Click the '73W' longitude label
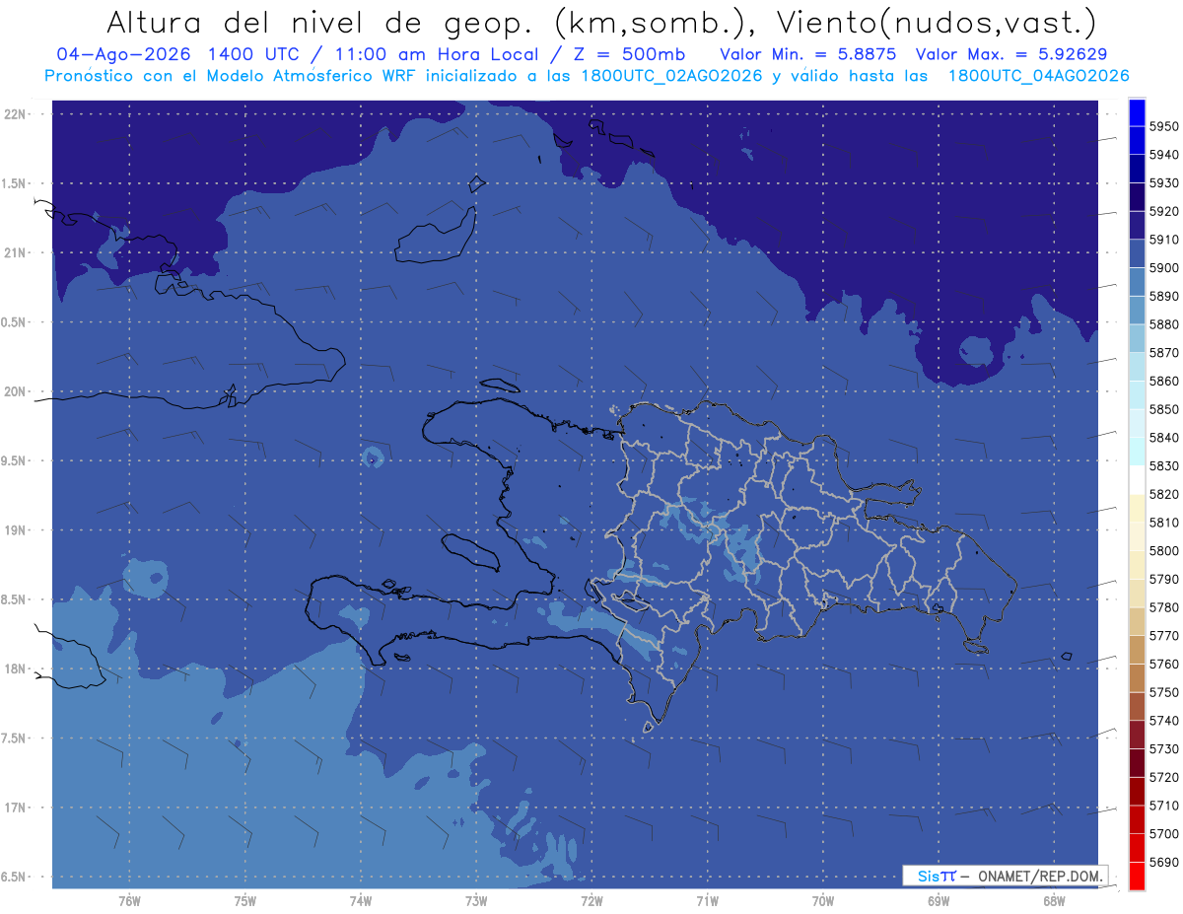 (476, 901)
